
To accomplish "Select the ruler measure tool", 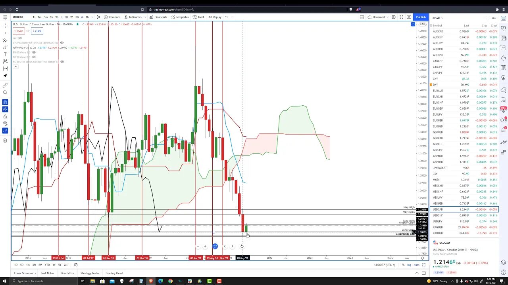I will [x=5, y=85].
